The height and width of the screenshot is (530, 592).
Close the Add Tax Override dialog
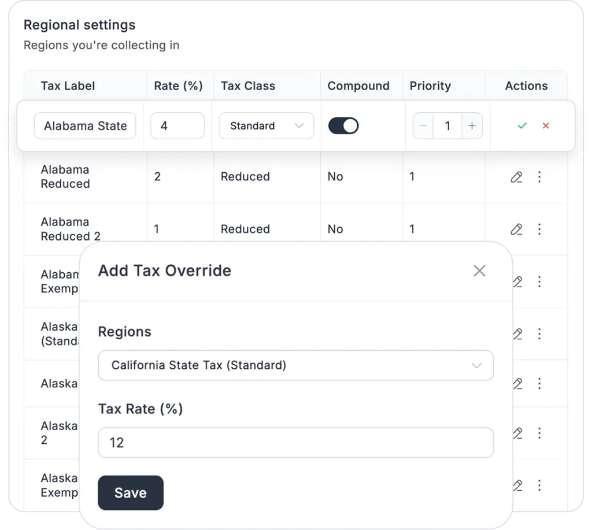479,271
